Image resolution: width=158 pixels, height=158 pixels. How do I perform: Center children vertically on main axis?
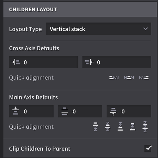pyautogui.click(x=108, y=127)
